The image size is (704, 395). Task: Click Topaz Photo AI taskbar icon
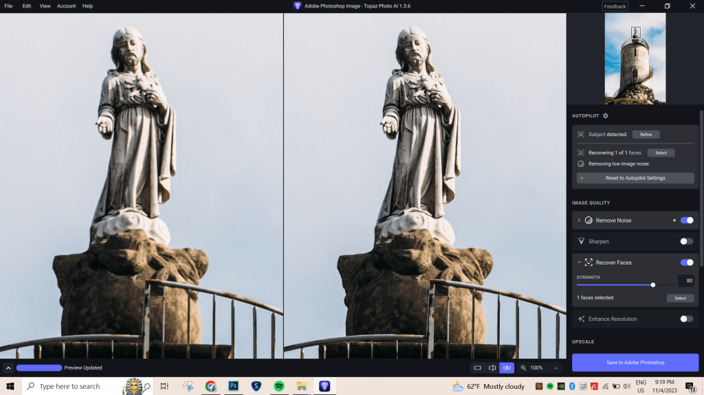pyautogui.click(x=323, y=386)
